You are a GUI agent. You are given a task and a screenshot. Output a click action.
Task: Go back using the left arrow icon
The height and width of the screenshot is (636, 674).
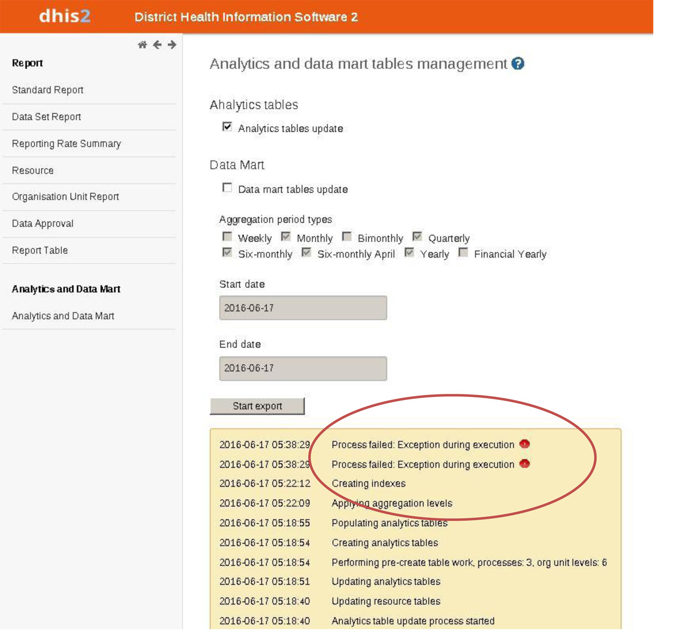(158, 45)
